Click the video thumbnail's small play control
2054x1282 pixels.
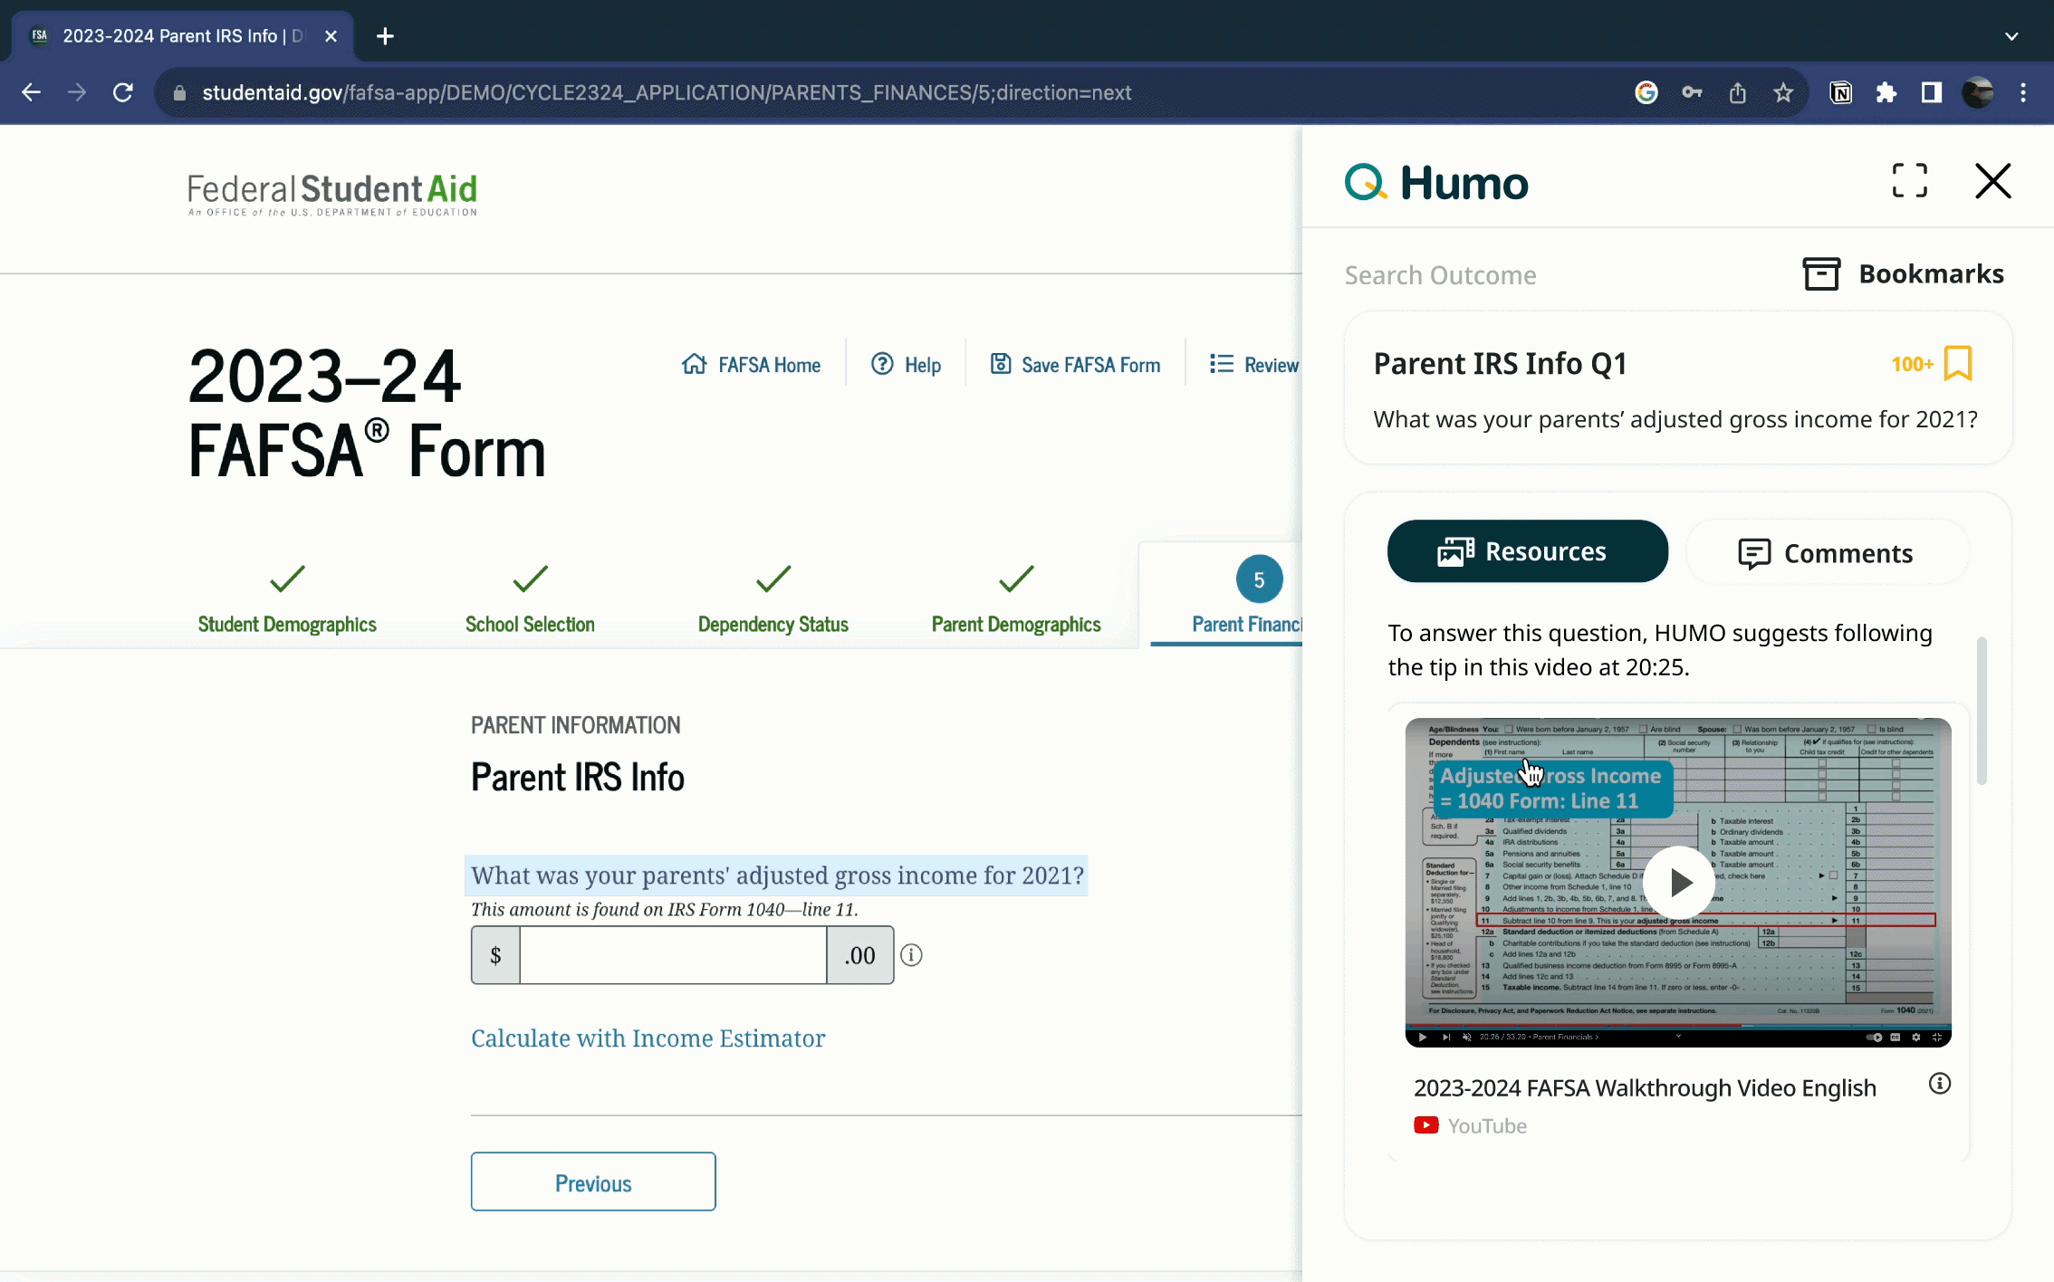pyautogui.click(x=1422, y=1038)
